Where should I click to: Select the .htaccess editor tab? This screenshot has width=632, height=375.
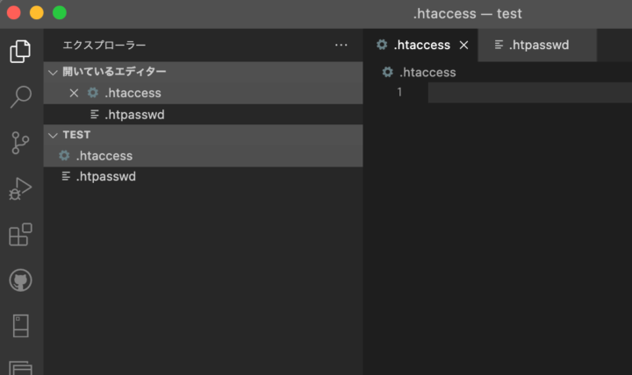point(420,45)
